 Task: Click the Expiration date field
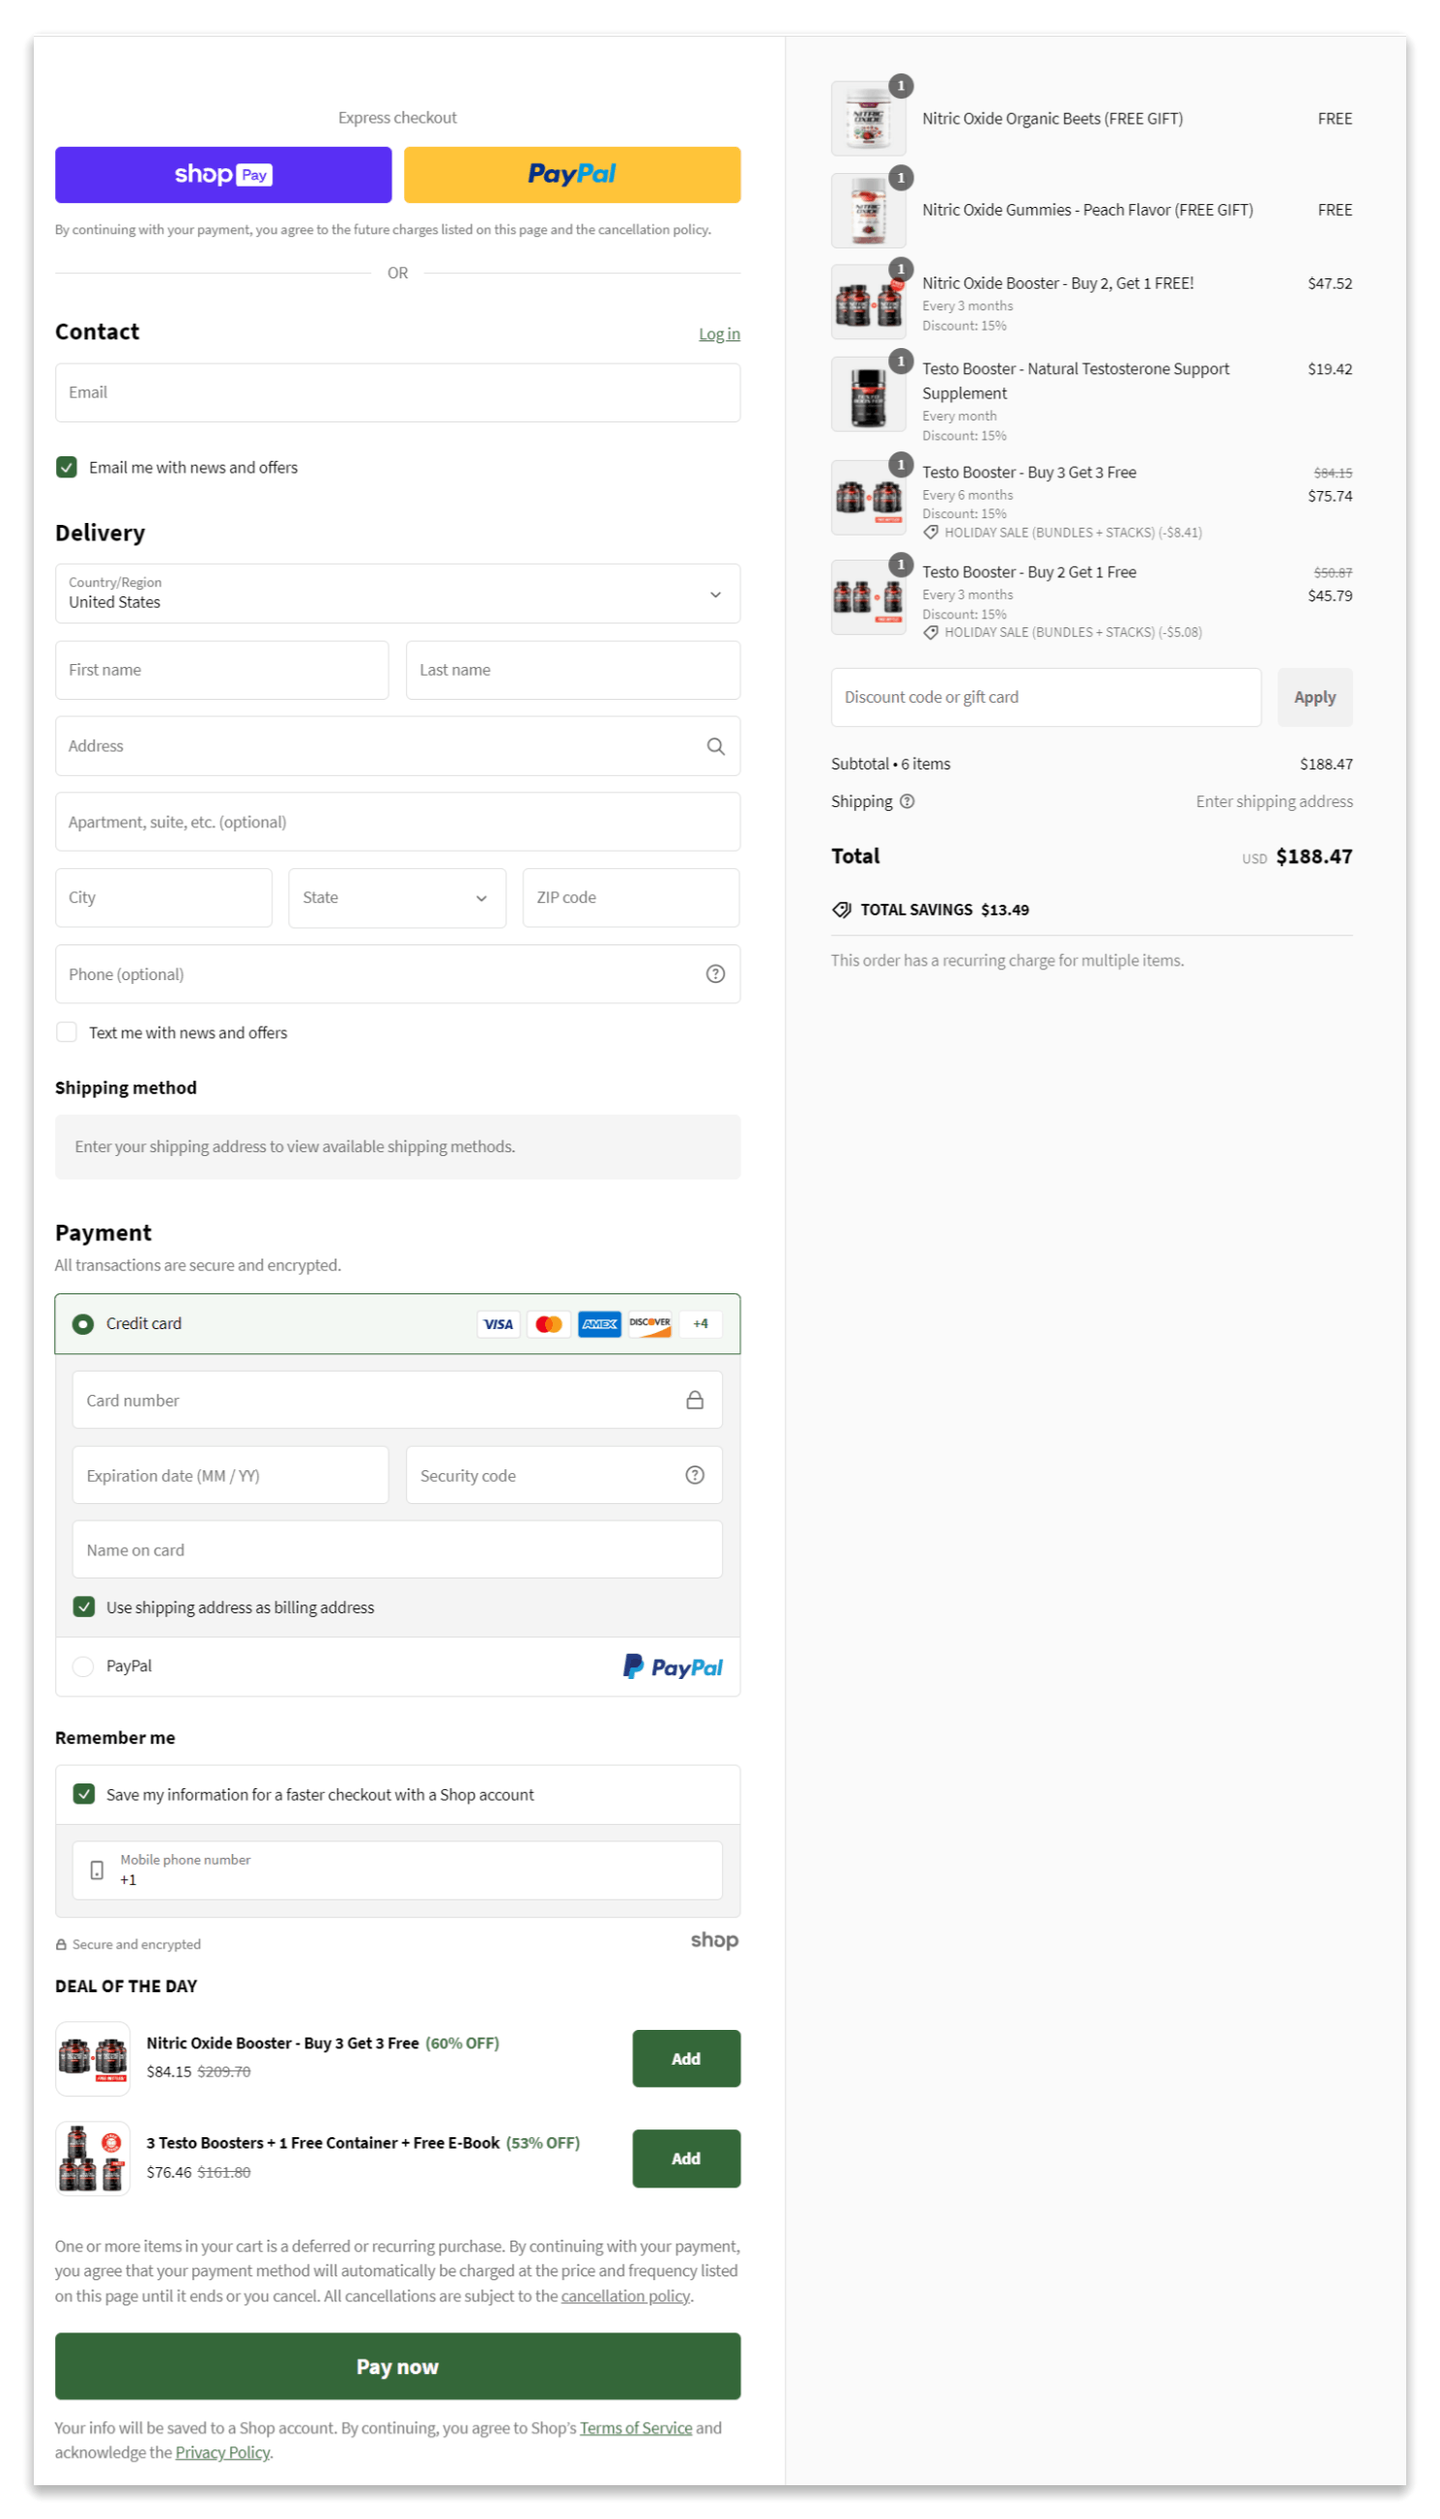(229, 1475)
